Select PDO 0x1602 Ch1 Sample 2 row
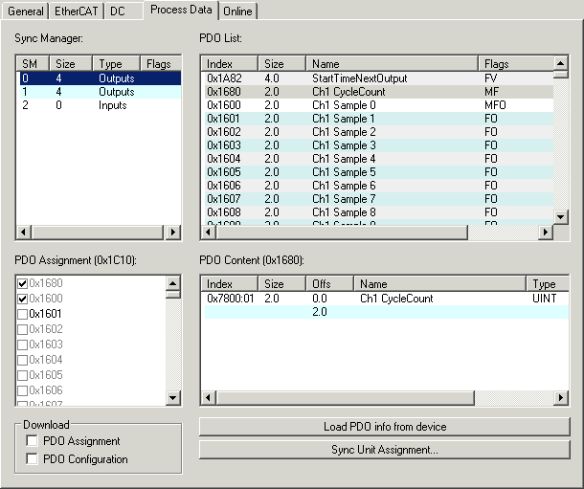 (x=379, y=132)
